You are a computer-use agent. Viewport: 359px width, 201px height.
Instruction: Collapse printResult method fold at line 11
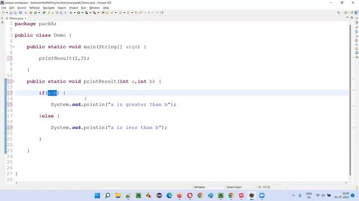(x=13, y=82)
